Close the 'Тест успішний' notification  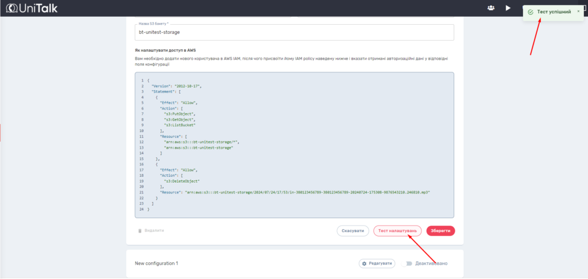coord(578,11)
